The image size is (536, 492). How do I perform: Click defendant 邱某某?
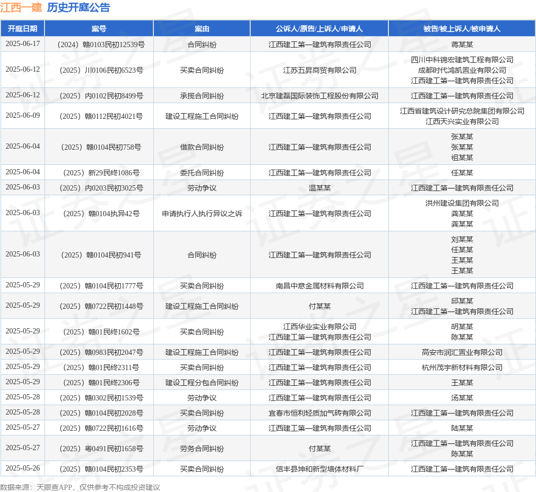pyautogui.click(x=462, y=301)
